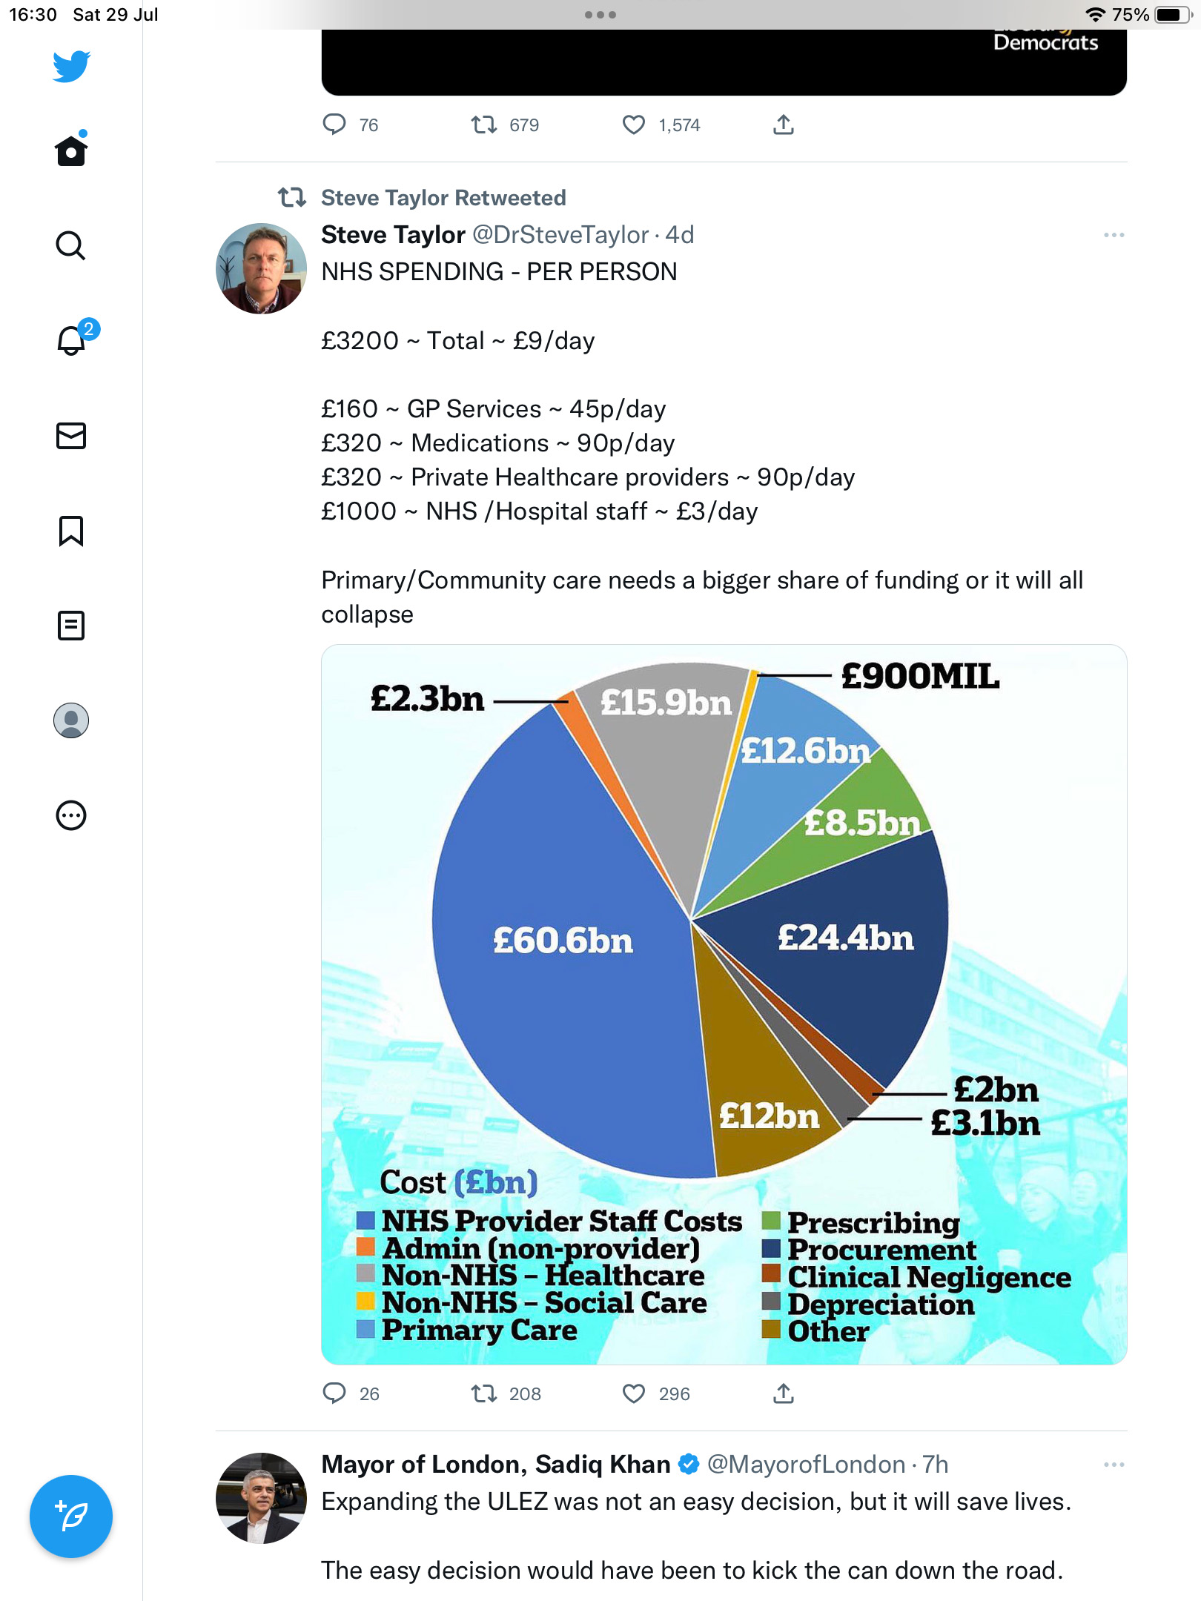1201x1601 pixels.
Task: Reply to the NHS spending tweet
Action: tap(334, 1393)
